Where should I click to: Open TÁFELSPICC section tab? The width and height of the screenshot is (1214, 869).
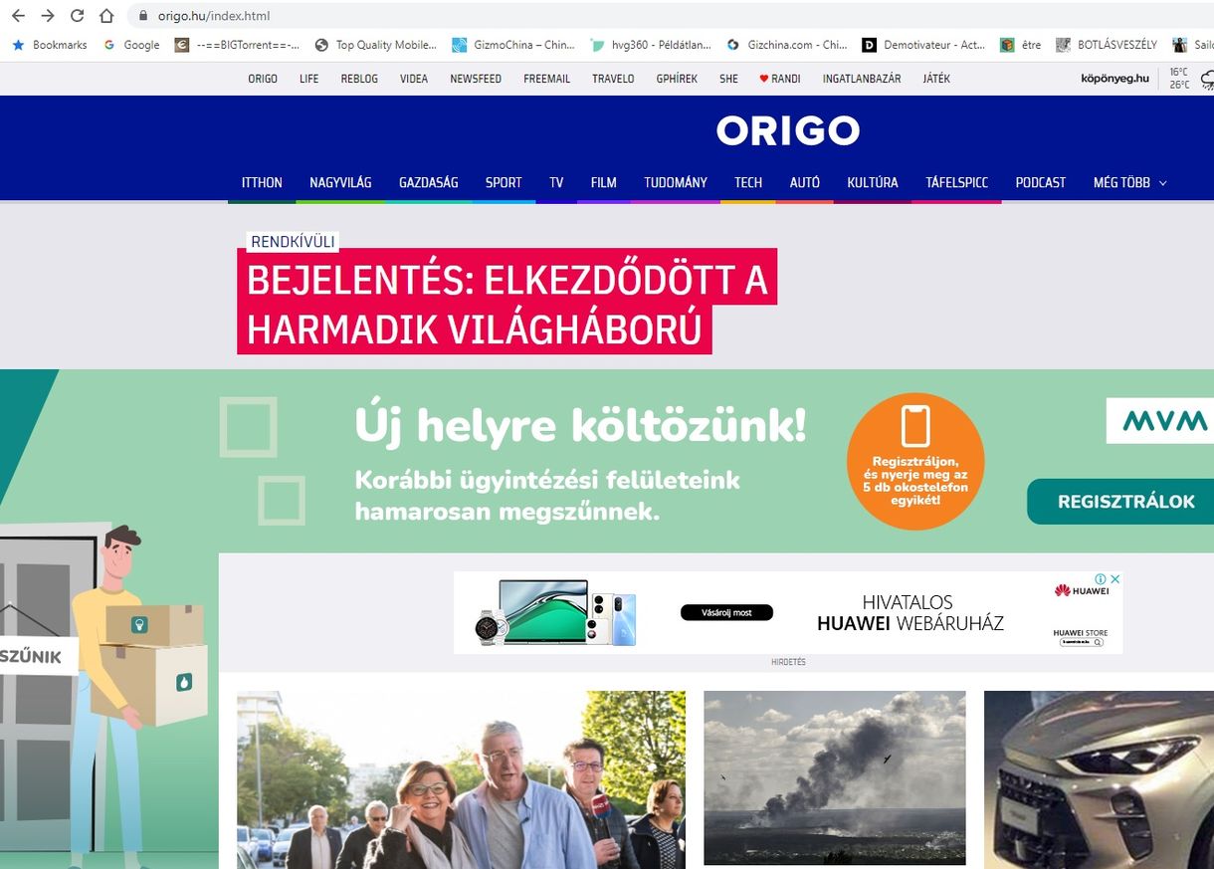957,182
